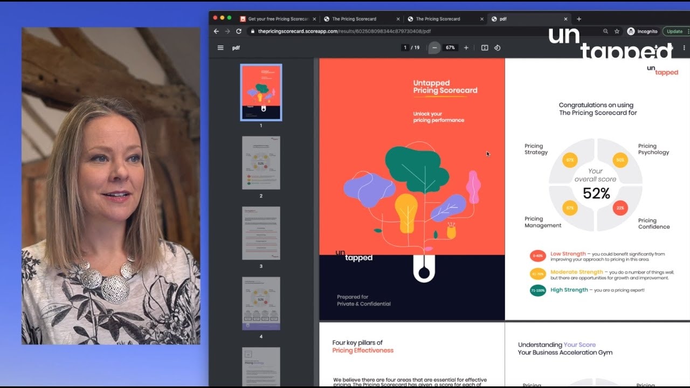Screen dimensions: 690x388
Task: Select page 1 thumbnail in sidebar
Action: click(261, 92)
